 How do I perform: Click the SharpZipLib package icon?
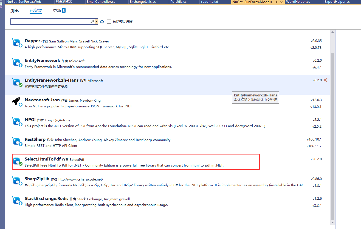tap(17, 181)
